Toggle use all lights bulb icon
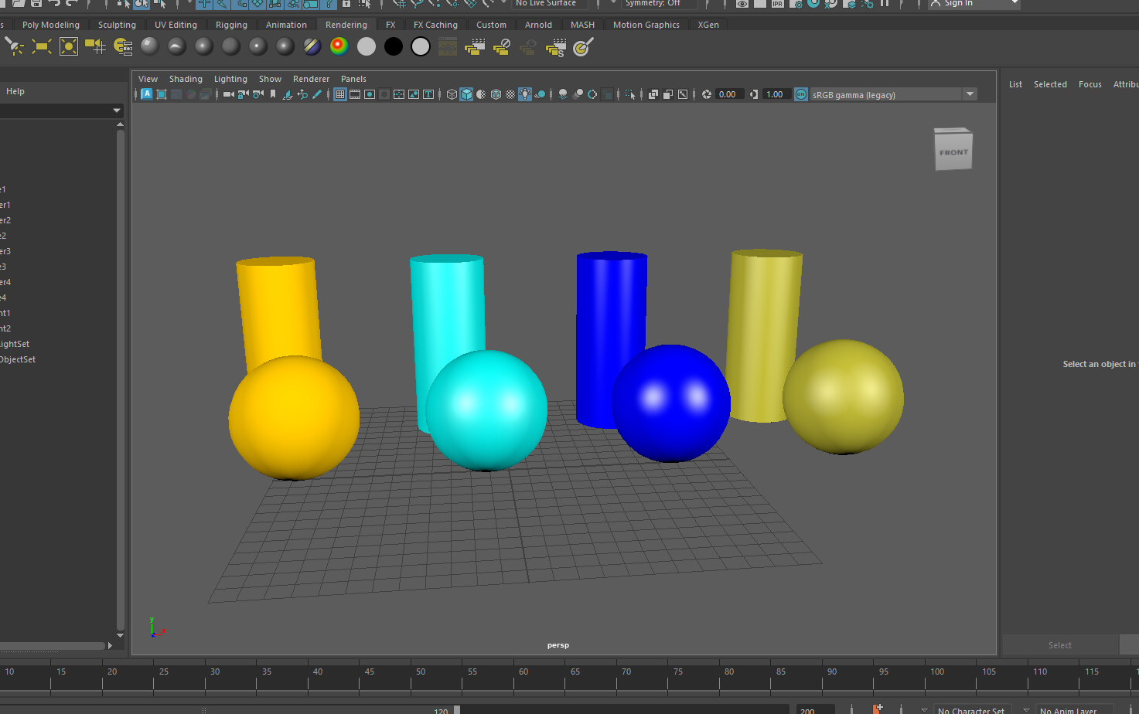 coord(525,94)
